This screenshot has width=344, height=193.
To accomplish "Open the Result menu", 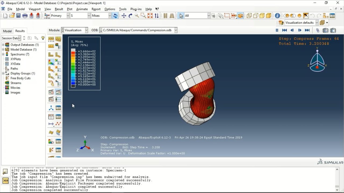I will point(59,9).
